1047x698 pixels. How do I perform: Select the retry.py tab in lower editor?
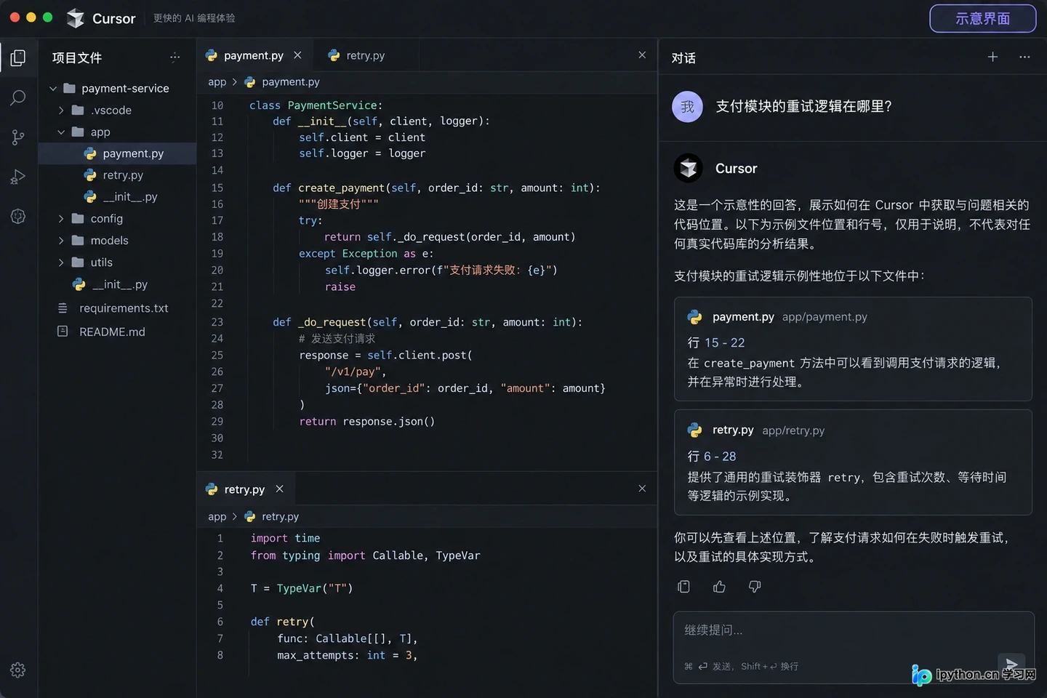244,489
